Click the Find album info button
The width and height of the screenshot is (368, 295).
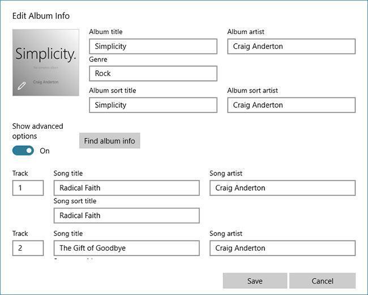(x=110, y=141)
